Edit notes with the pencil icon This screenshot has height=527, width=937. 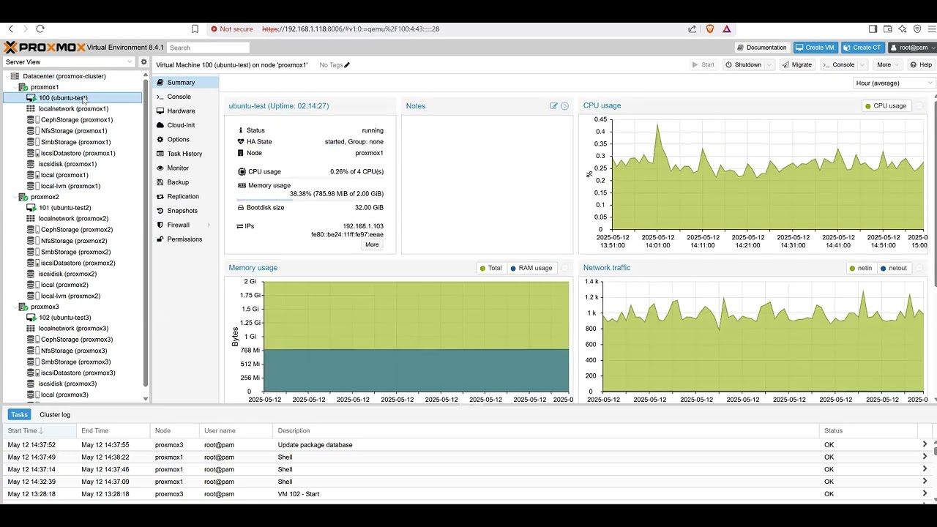coord(554,106)
